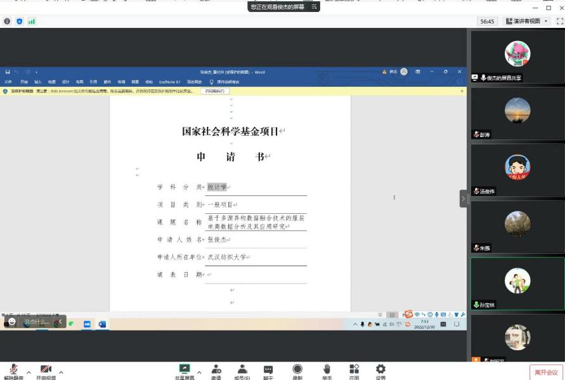Viewport: 565px width, 380px height.
Task: Click the meeting info icon at top left
Action: click(8, 21)
